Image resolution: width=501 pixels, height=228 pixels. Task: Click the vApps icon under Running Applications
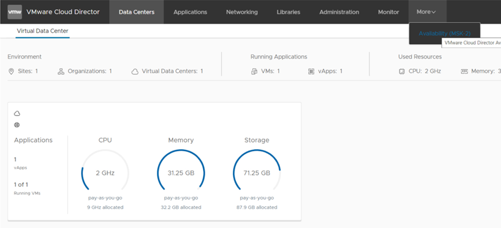[311, 71]
